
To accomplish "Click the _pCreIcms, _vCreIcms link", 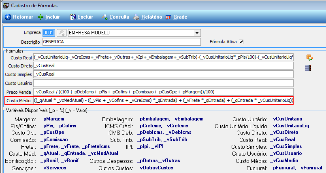I will (162, 126).
